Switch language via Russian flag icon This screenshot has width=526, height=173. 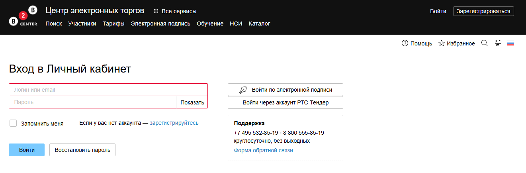click(x=510, y=43)
